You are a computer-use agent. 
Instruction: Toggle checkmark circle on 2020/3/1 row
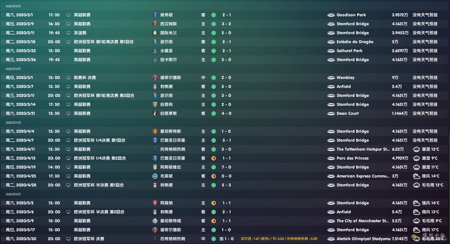[3, 78]
